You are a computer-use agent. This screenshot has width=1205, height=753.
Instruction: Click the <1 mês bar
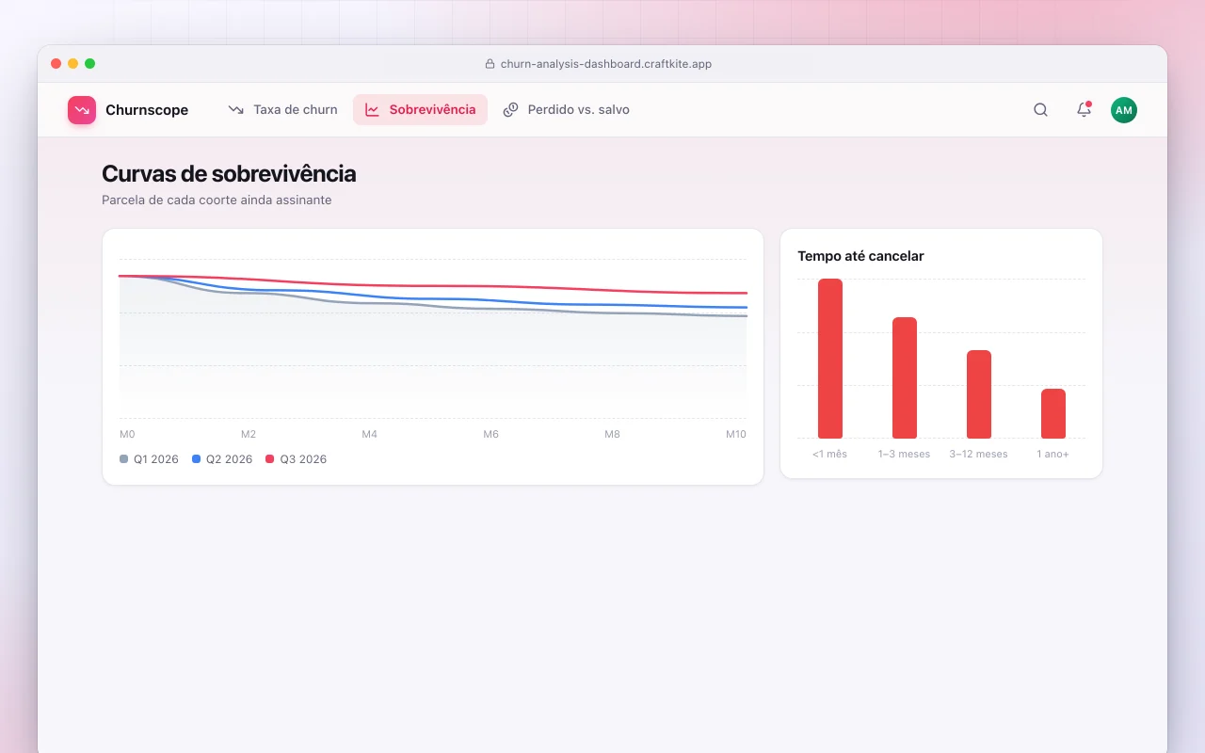click(830, 359)
